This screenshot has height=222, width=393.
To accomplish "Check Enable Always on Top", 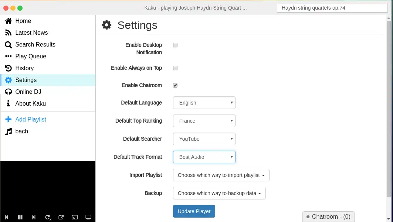I will tap(175, 68).
